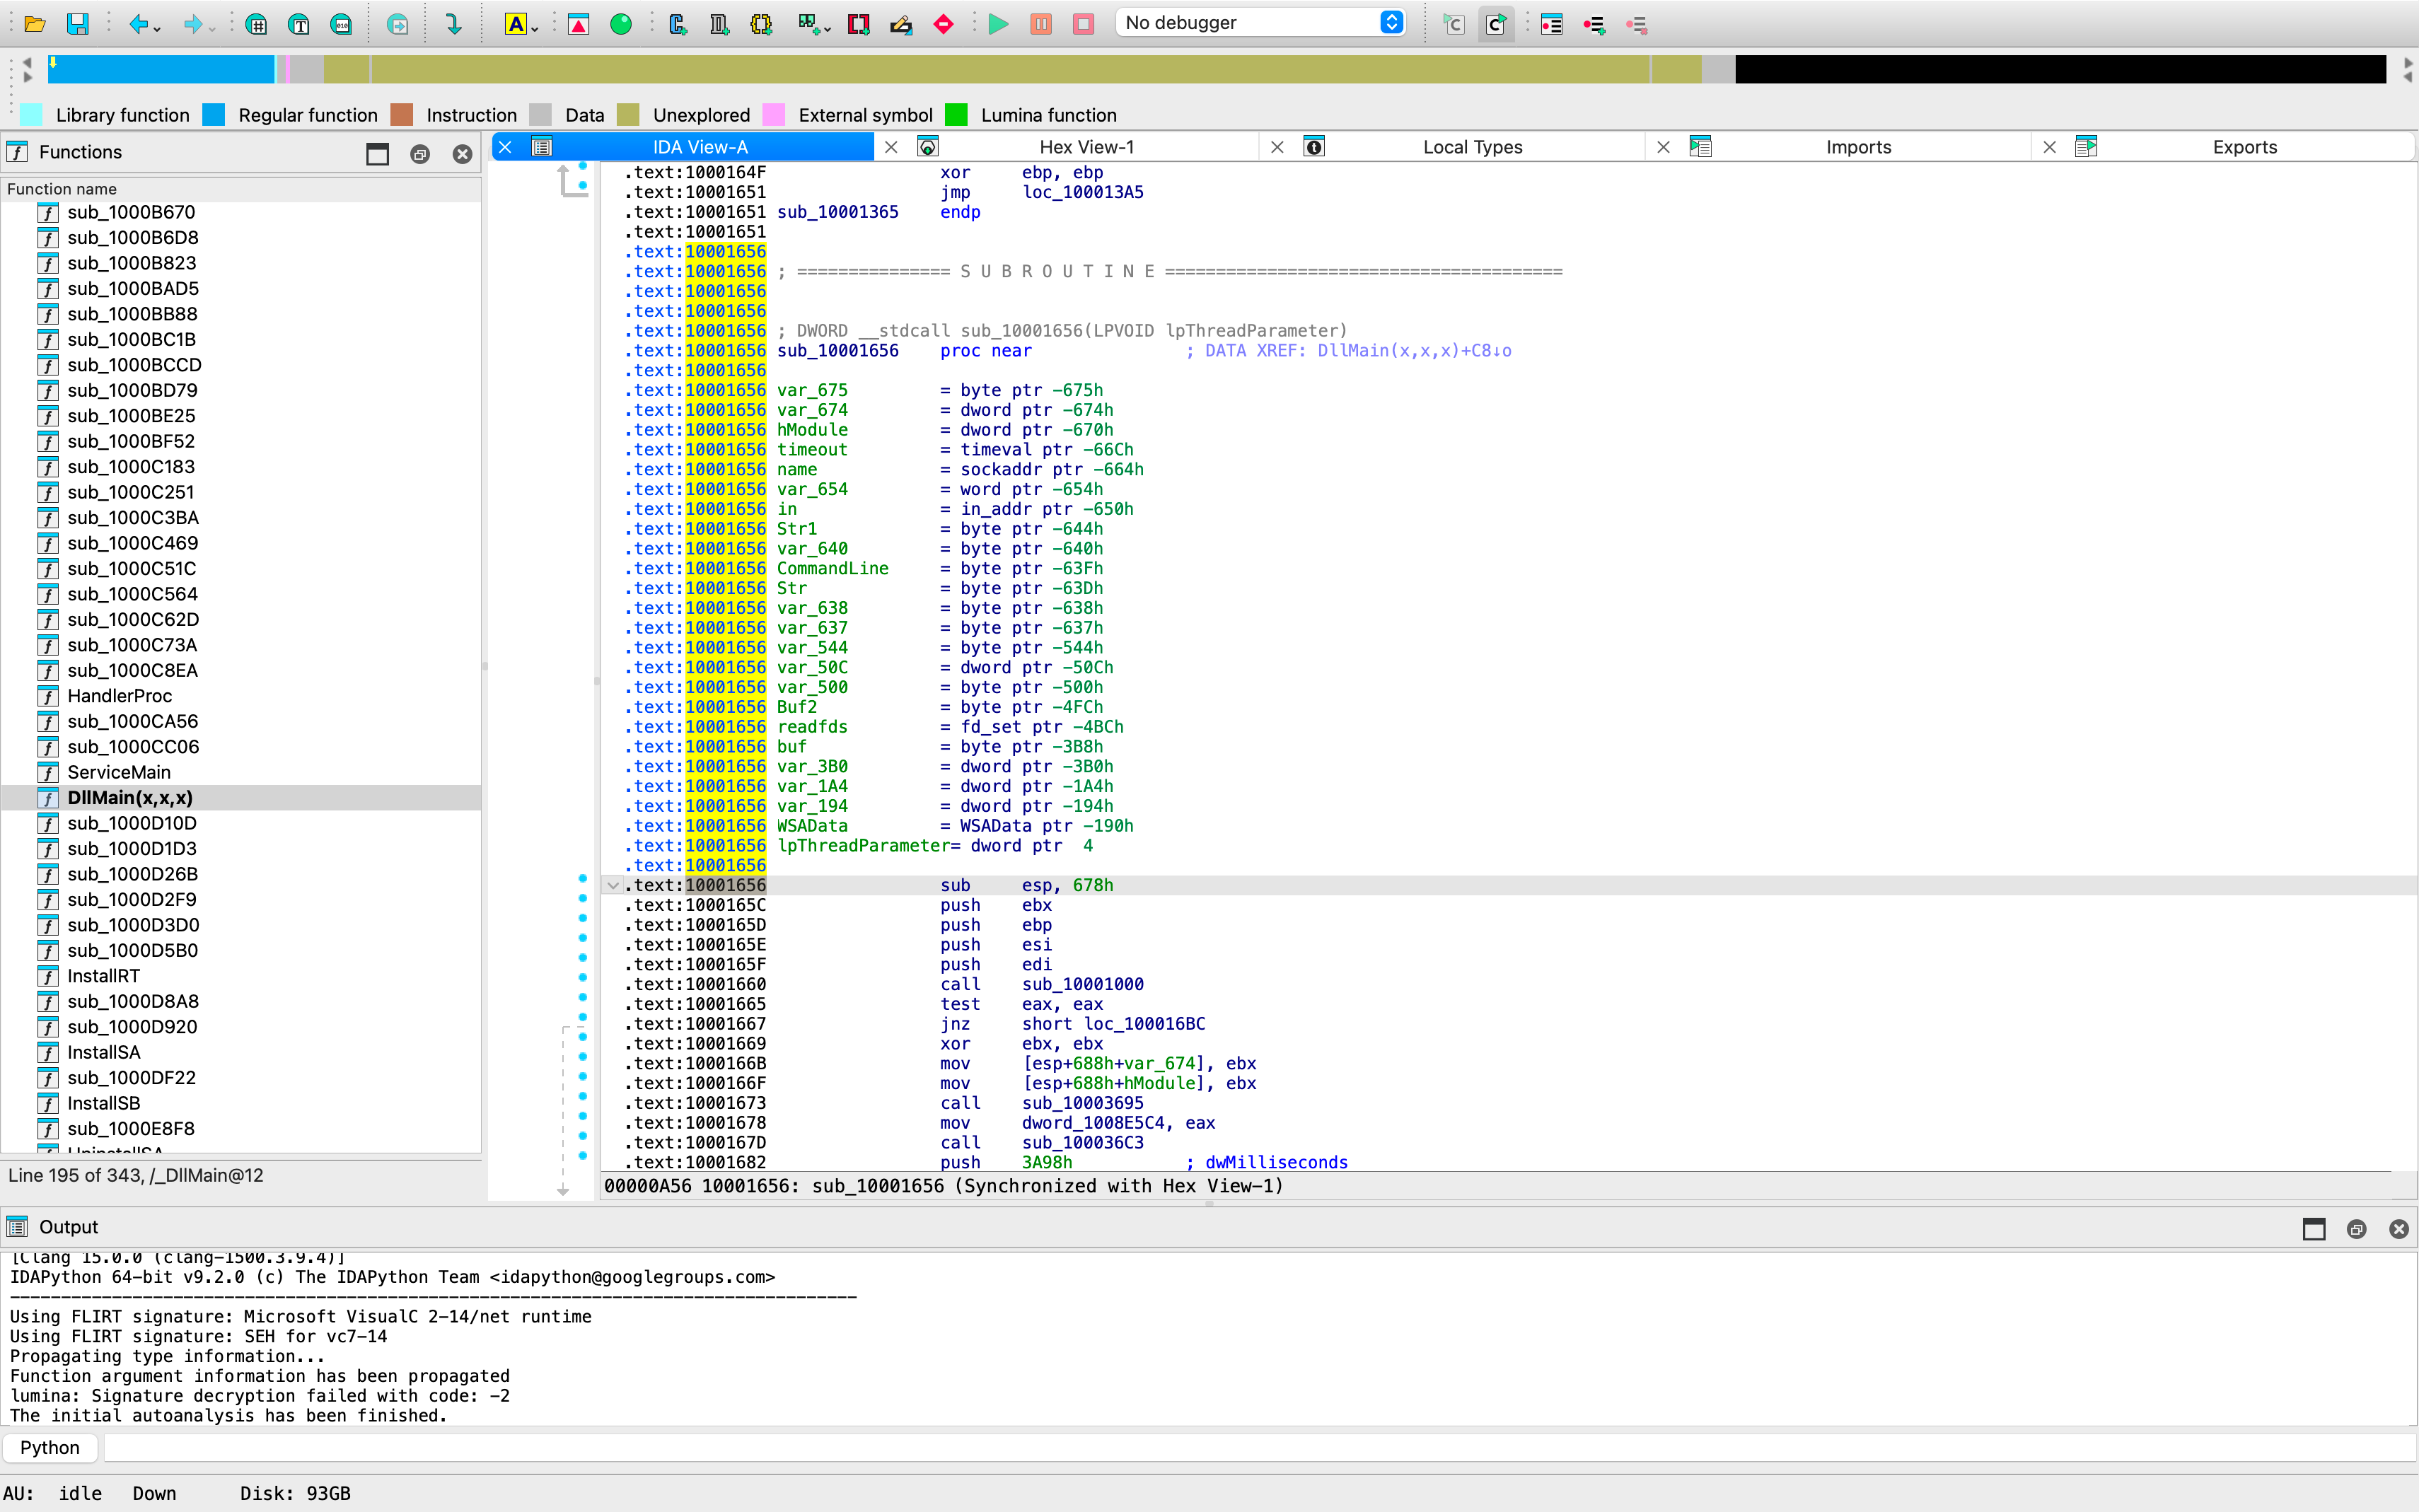This screenshot has width=2419, height=1512.
Task: Click the DllMain(x,x,x)+C8 XREF link
Action: click(1414, 351)
